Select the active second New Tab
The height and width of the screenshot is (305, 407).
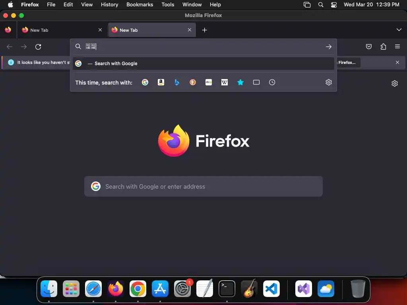tap(152, 30)
